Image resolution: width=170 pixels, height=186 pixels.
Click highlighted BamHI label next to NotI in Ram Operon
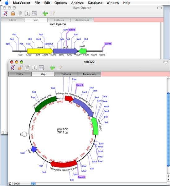72,30
